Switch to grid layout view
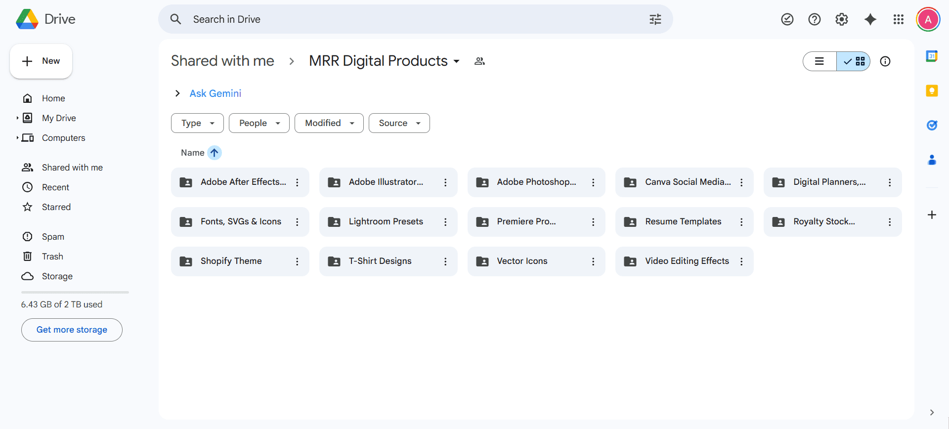Screen dimensions: 949x429 pyautogui.click(x=854, y=61)
